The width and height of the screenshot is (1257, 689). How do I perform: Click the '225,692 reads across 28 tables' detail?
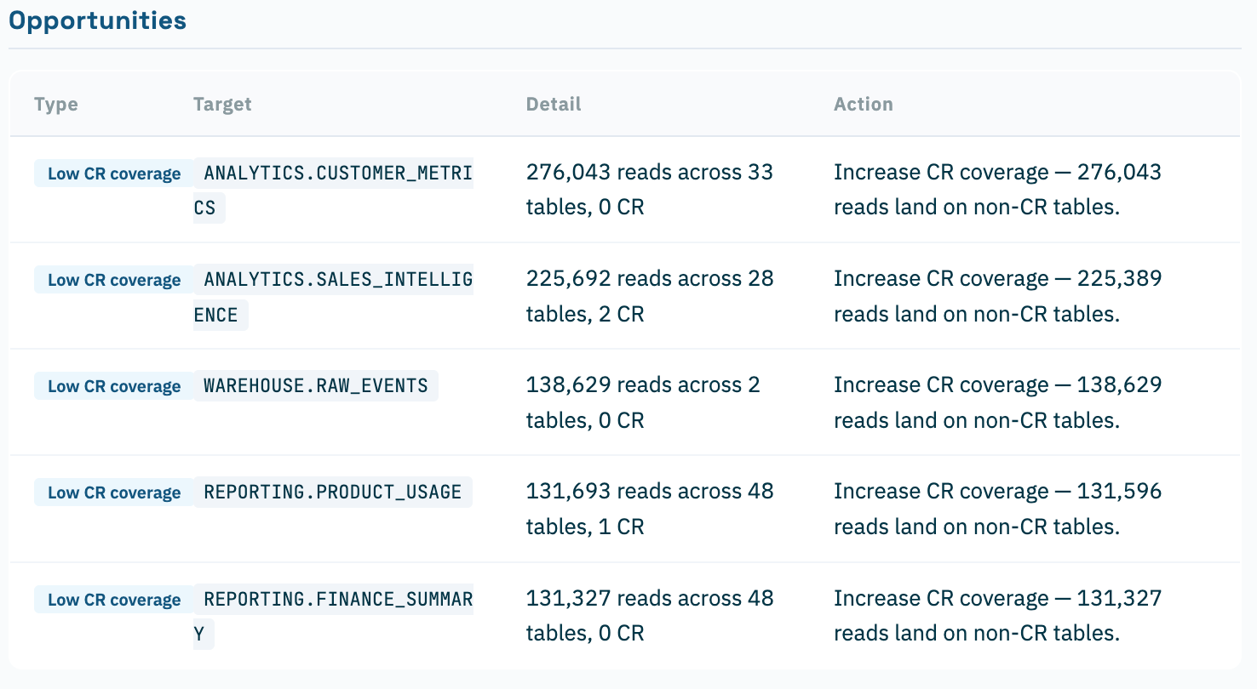click(x=650, y=297)
